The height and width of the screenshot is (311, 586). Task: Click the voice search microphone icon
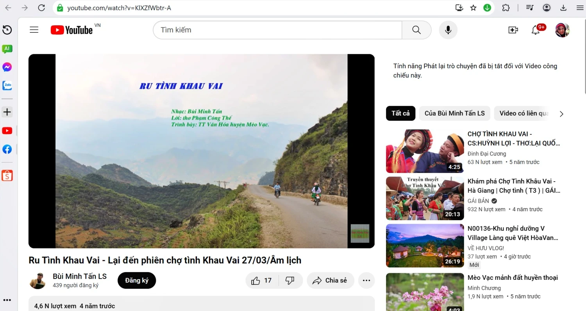(x=448, y=30)
